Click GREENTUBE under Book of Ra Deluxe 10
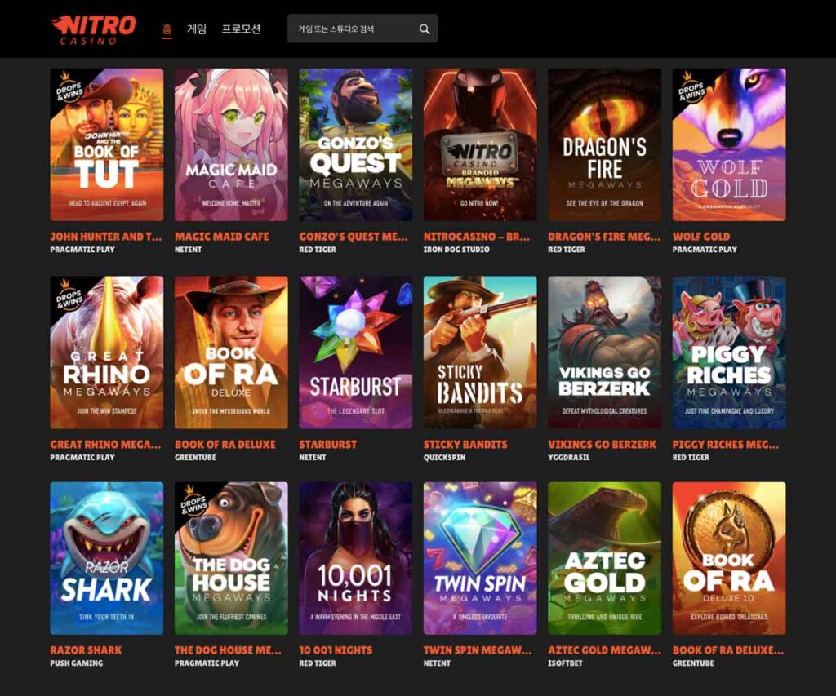836x696 pixels. 693,663
